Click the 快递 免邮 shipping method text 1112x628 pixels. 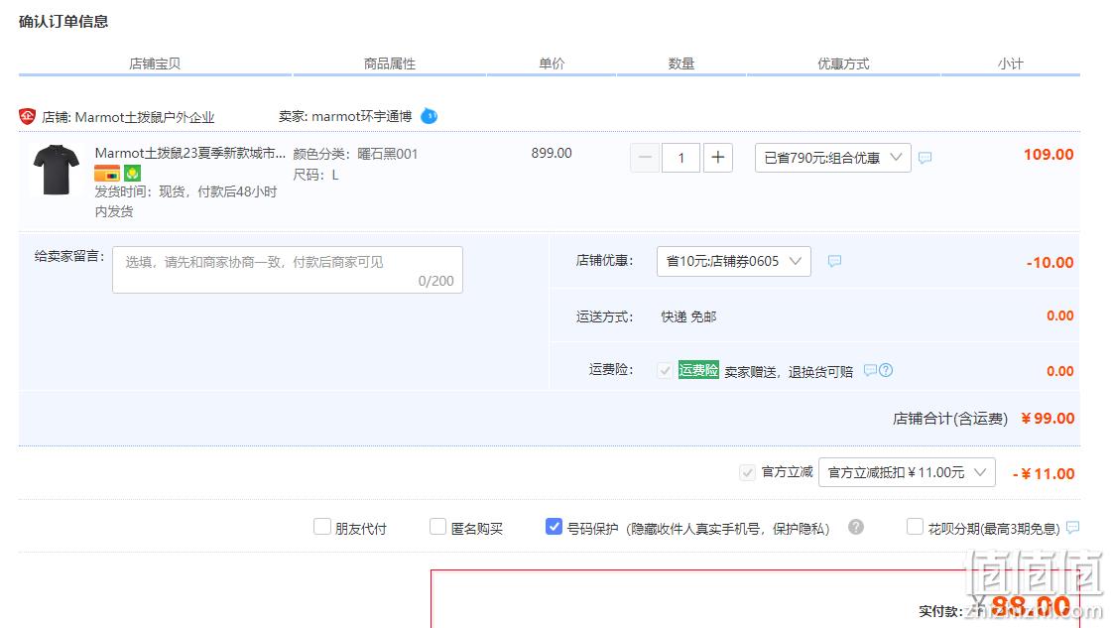688,316
